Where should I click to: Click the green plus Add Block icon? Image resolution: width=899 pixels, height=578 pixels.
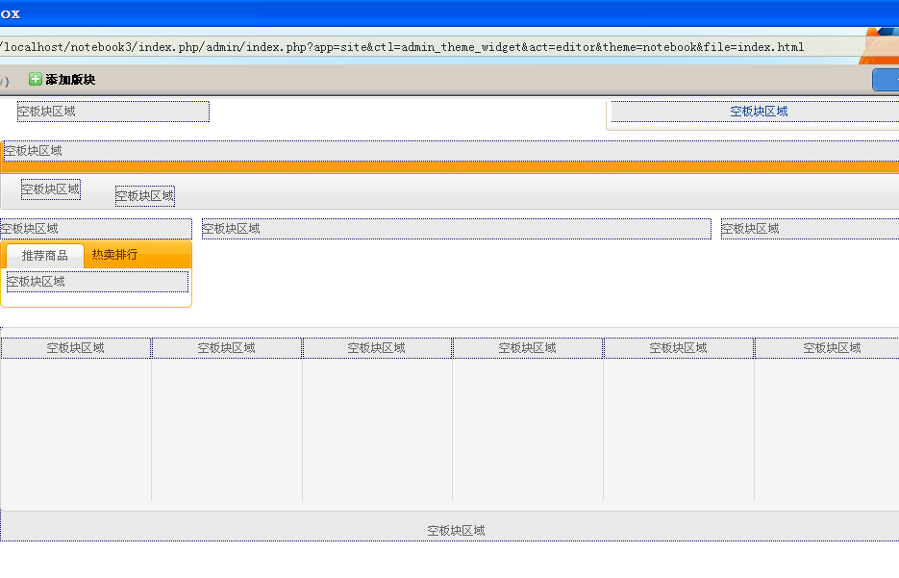click(x=36, y=80)
